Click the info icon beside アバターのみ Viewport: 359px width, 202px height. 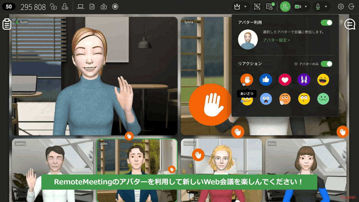[296, 64]
